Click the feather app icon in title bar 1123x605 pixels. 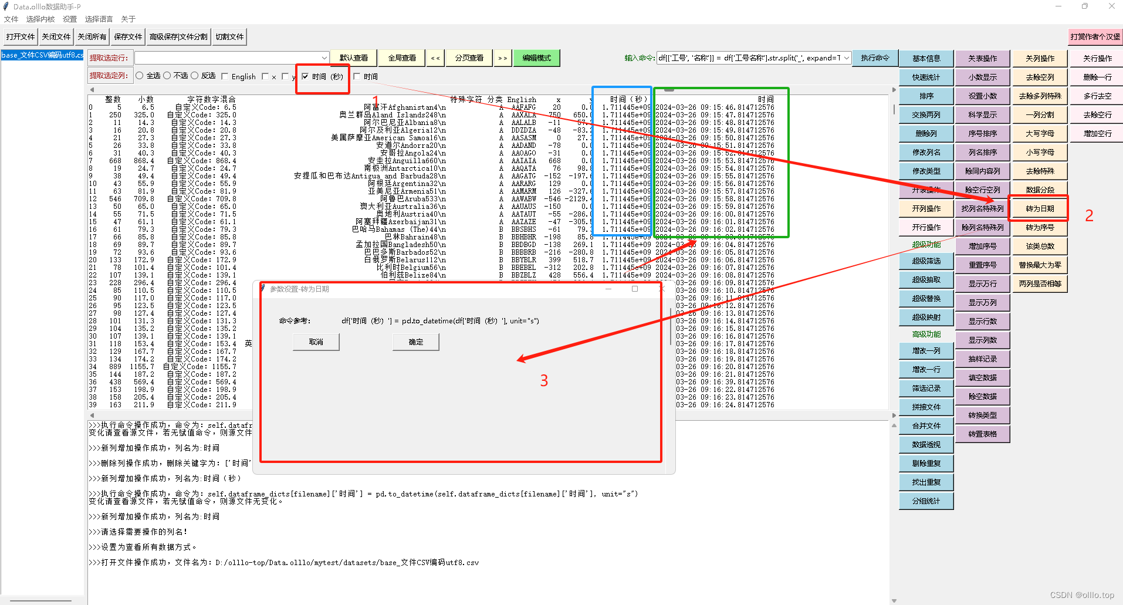(x=6, y=6)
